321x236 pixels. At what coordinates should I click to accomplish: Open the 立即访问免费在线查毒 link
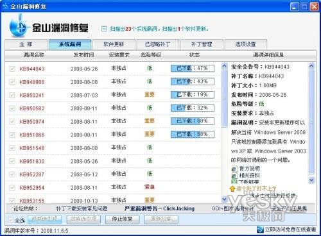(290, 230)
